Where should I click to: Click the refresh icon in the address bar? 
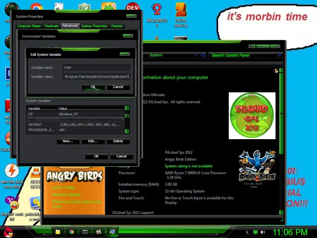pos(203,55)
